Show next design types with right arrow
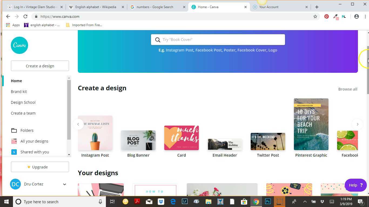 (357, 124)
